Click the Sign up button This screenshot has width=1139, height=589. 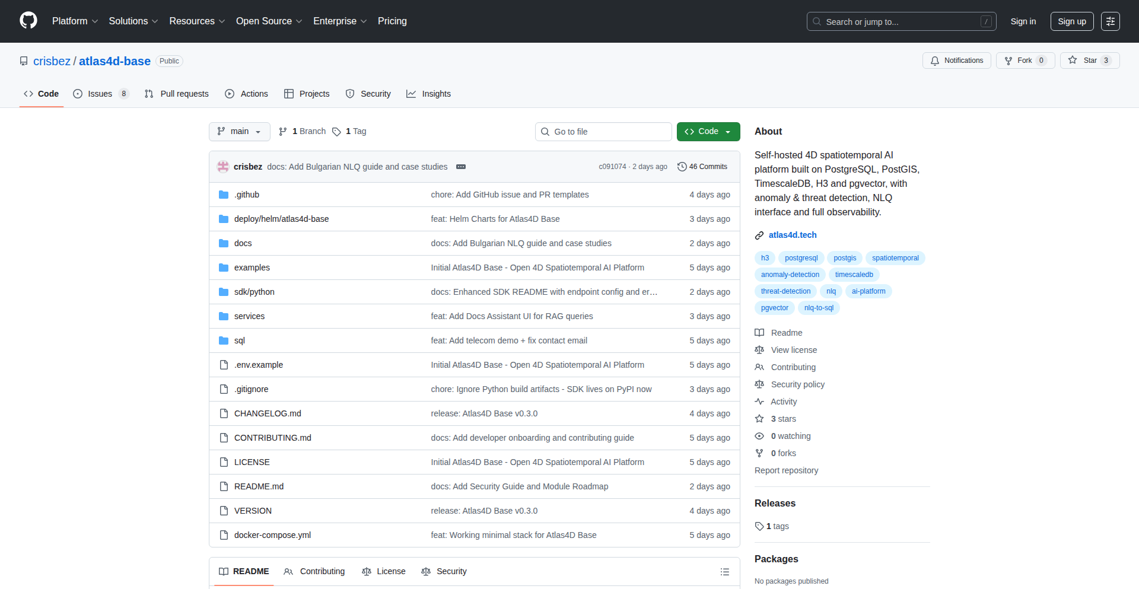[1072, 21]
